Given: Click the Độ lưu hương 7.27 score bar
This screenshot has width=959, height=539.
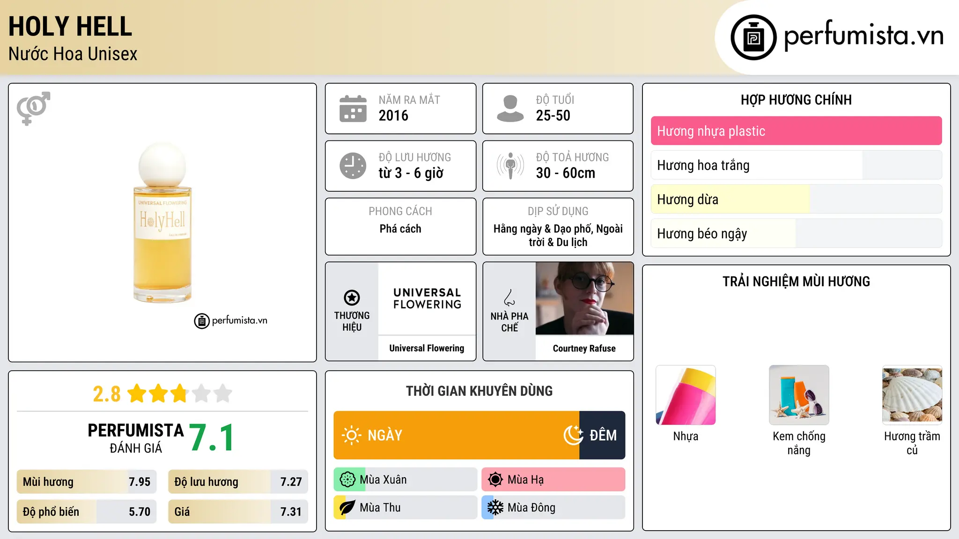Looking at the screenshot, I should click(x=238, y=482).
